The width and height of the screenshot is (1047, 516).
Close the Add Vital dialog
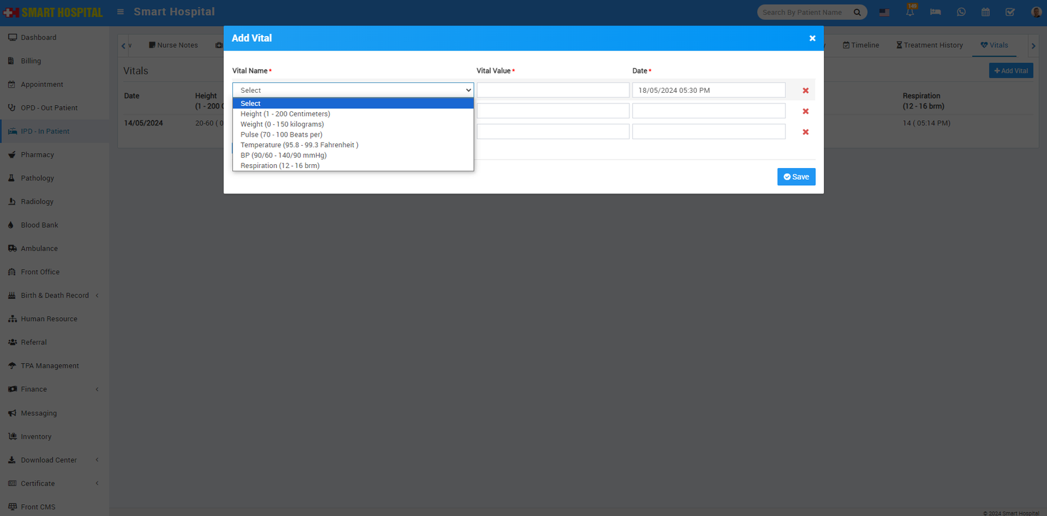(x=812, y=39)
